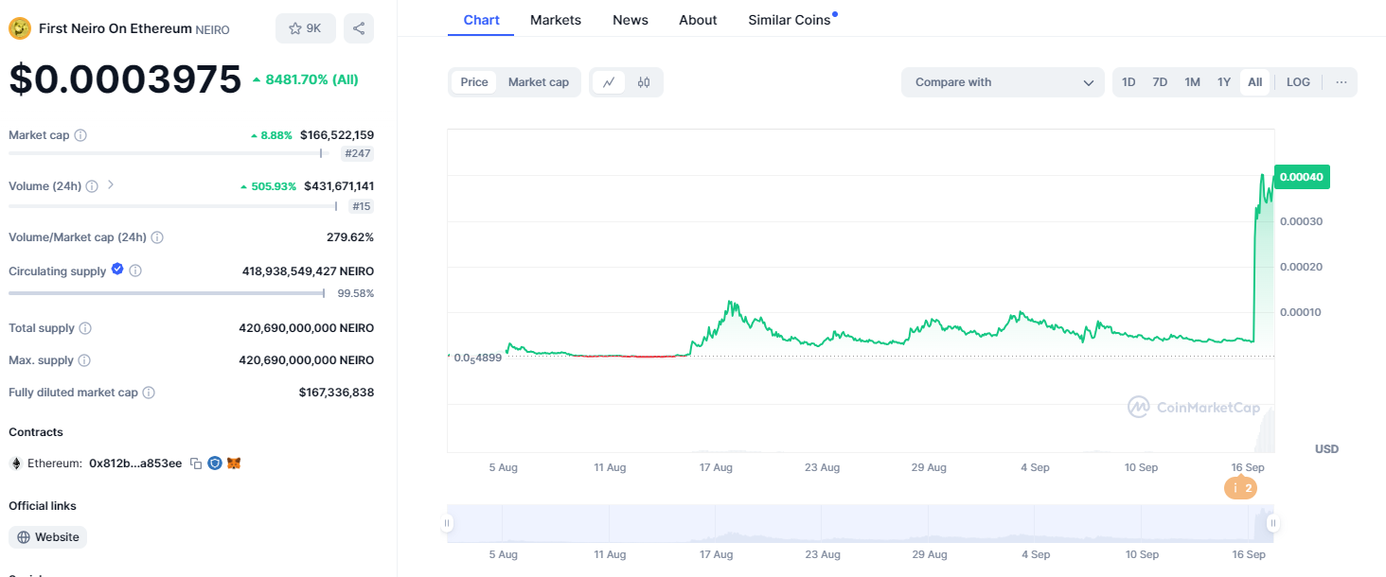
Task: Switch to candlestick chart view
Action: (644, 82)
